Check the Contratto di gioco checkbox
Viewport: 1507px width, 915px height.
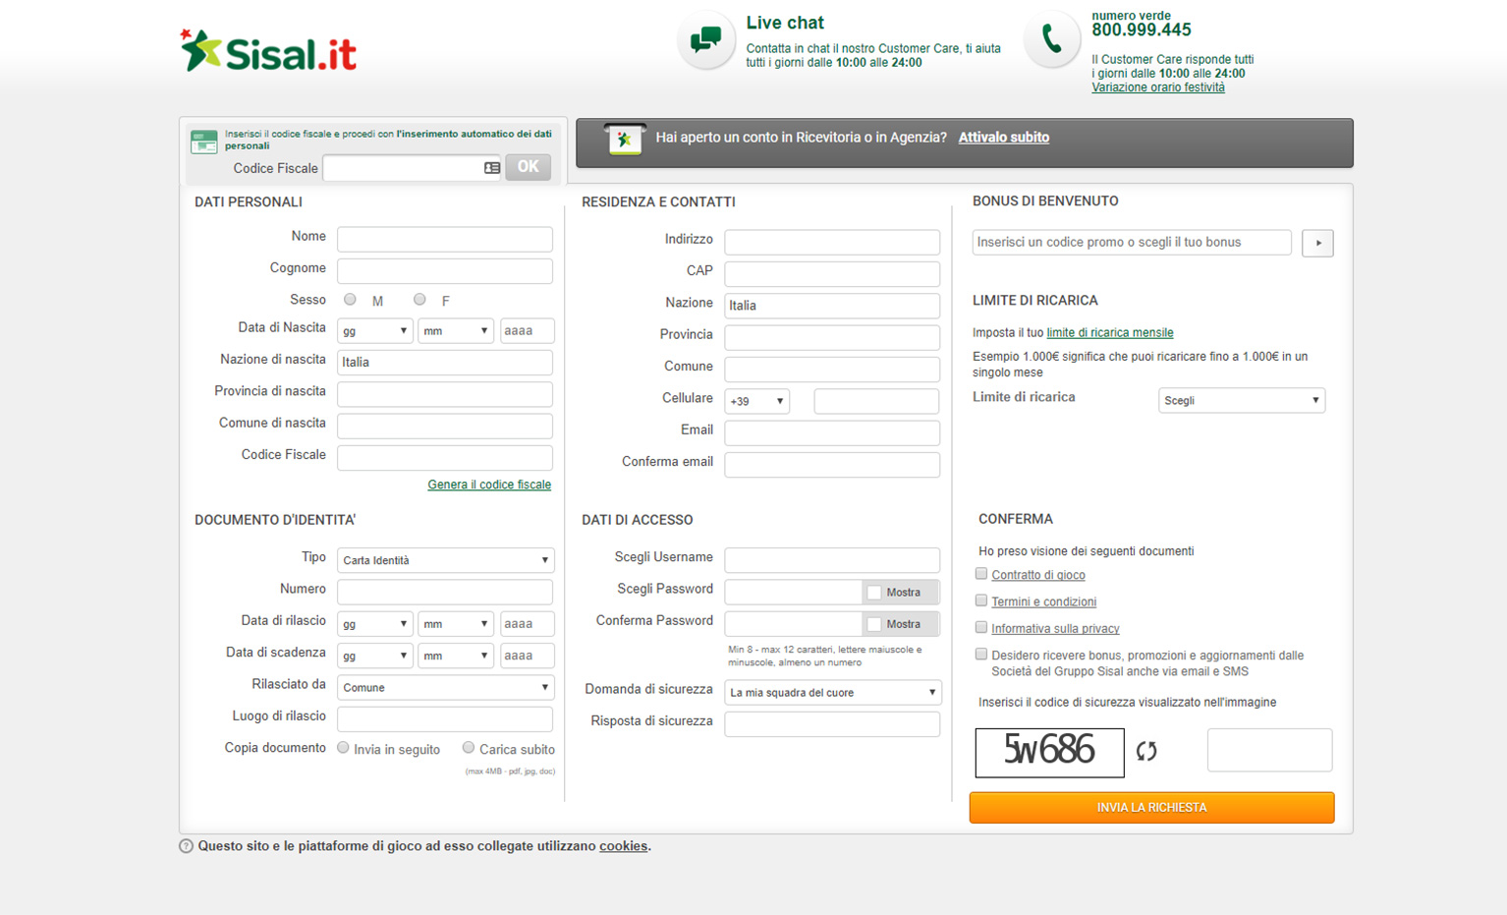pos(980,573)
